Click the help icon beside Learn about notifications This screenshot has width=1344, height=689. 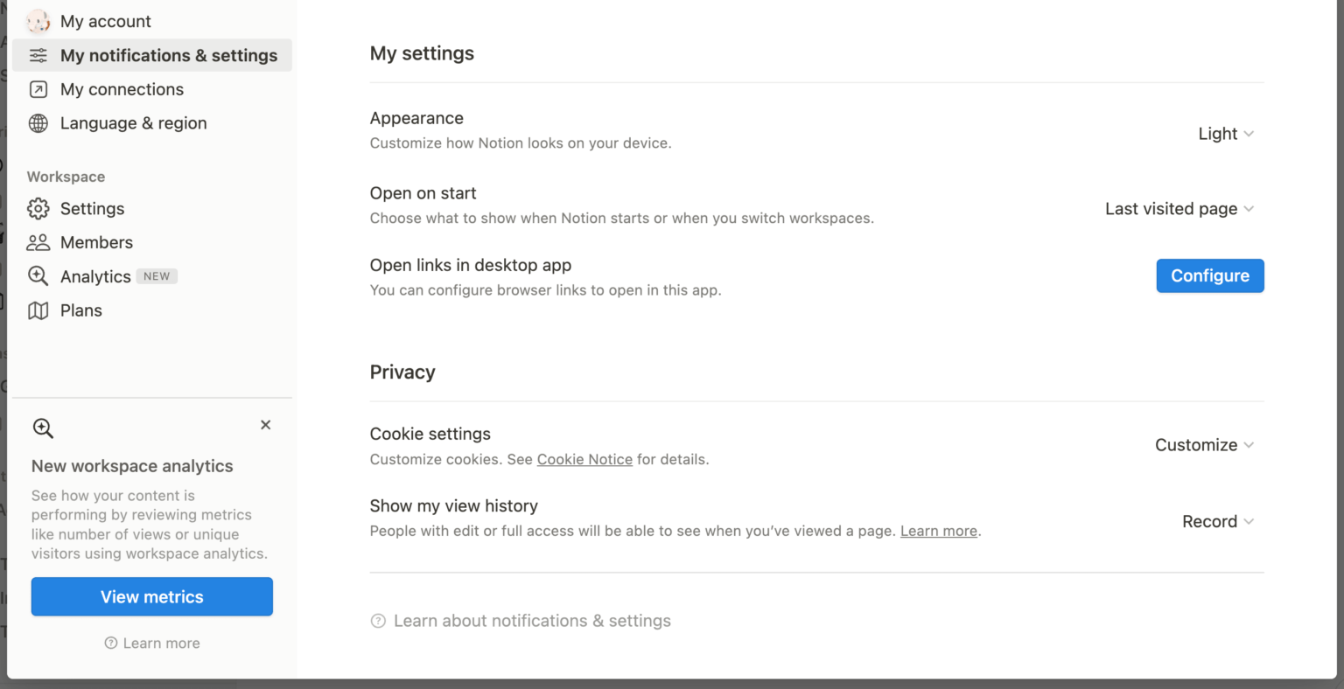[378, 621]
